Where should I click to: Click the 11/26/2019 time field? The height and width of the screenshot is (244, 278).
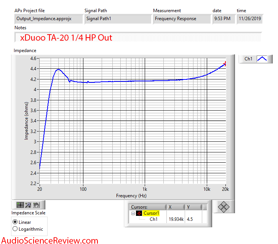(x=249, y=19)
